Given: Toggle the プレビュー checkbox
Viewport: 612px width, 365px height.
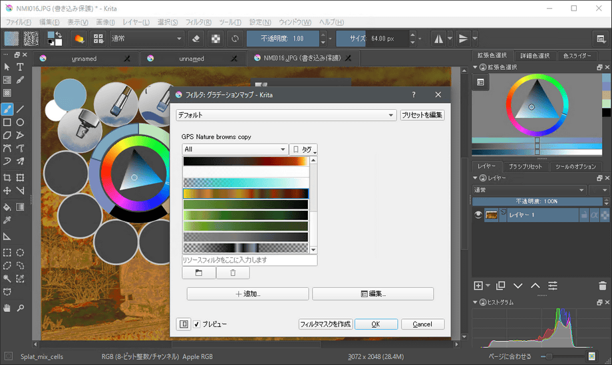Looking at the screenshot, I should pyautogui.click(x=197, y=324).
